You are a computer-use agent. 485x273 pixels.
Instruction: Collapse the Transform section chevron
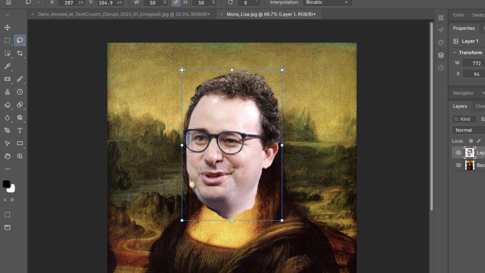point(455,53)
